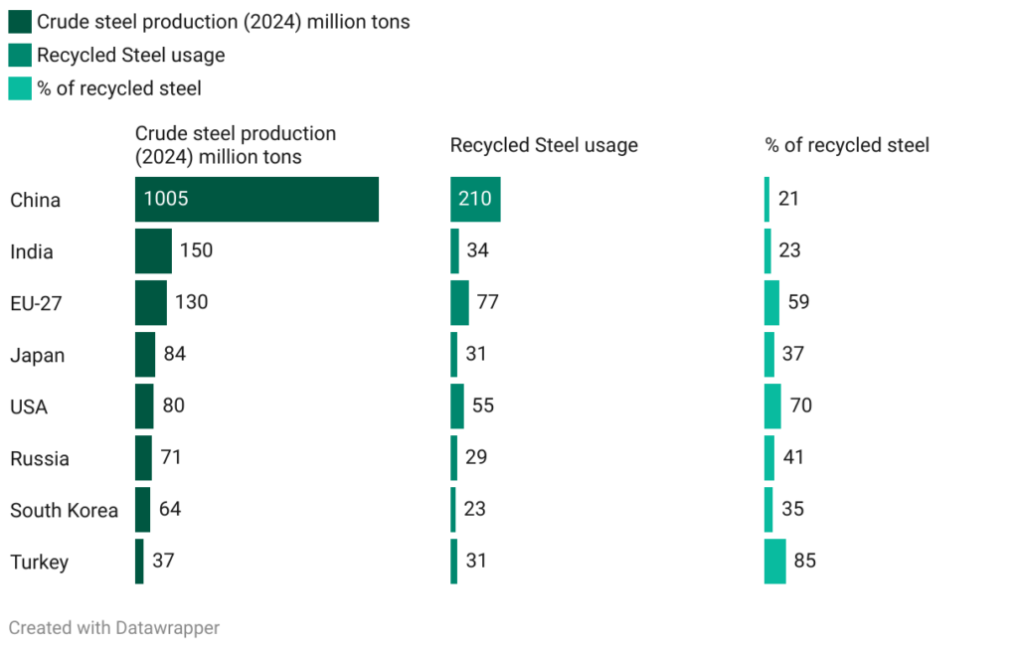The width and height of the screenshot is (1018, 649).
Task: Click the % of recycled steel column header
Action: [x=847, y=146]
